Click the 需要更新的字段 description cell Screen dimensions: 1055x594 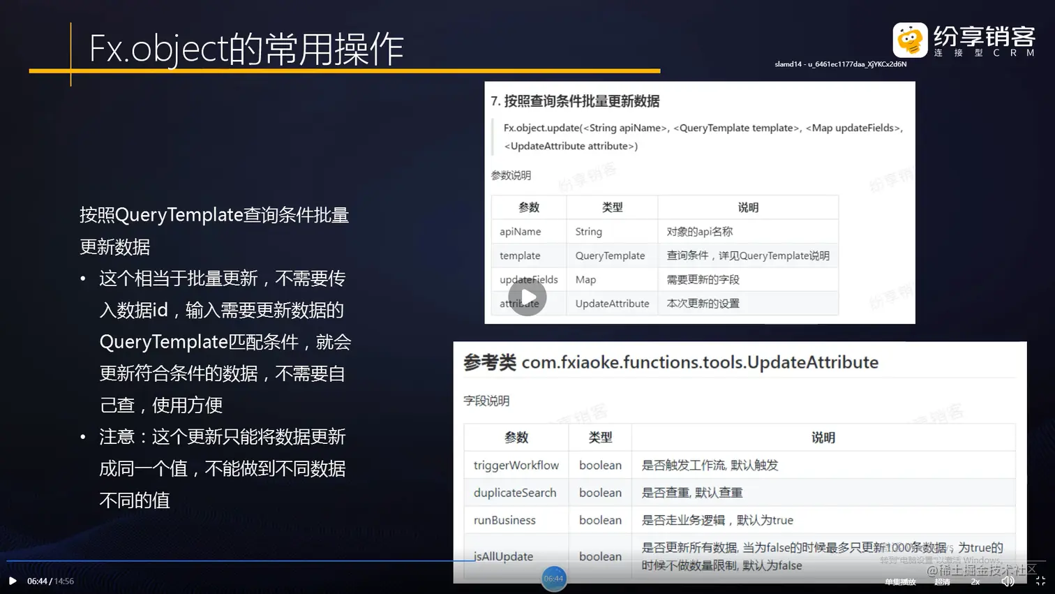coord(748,279)
